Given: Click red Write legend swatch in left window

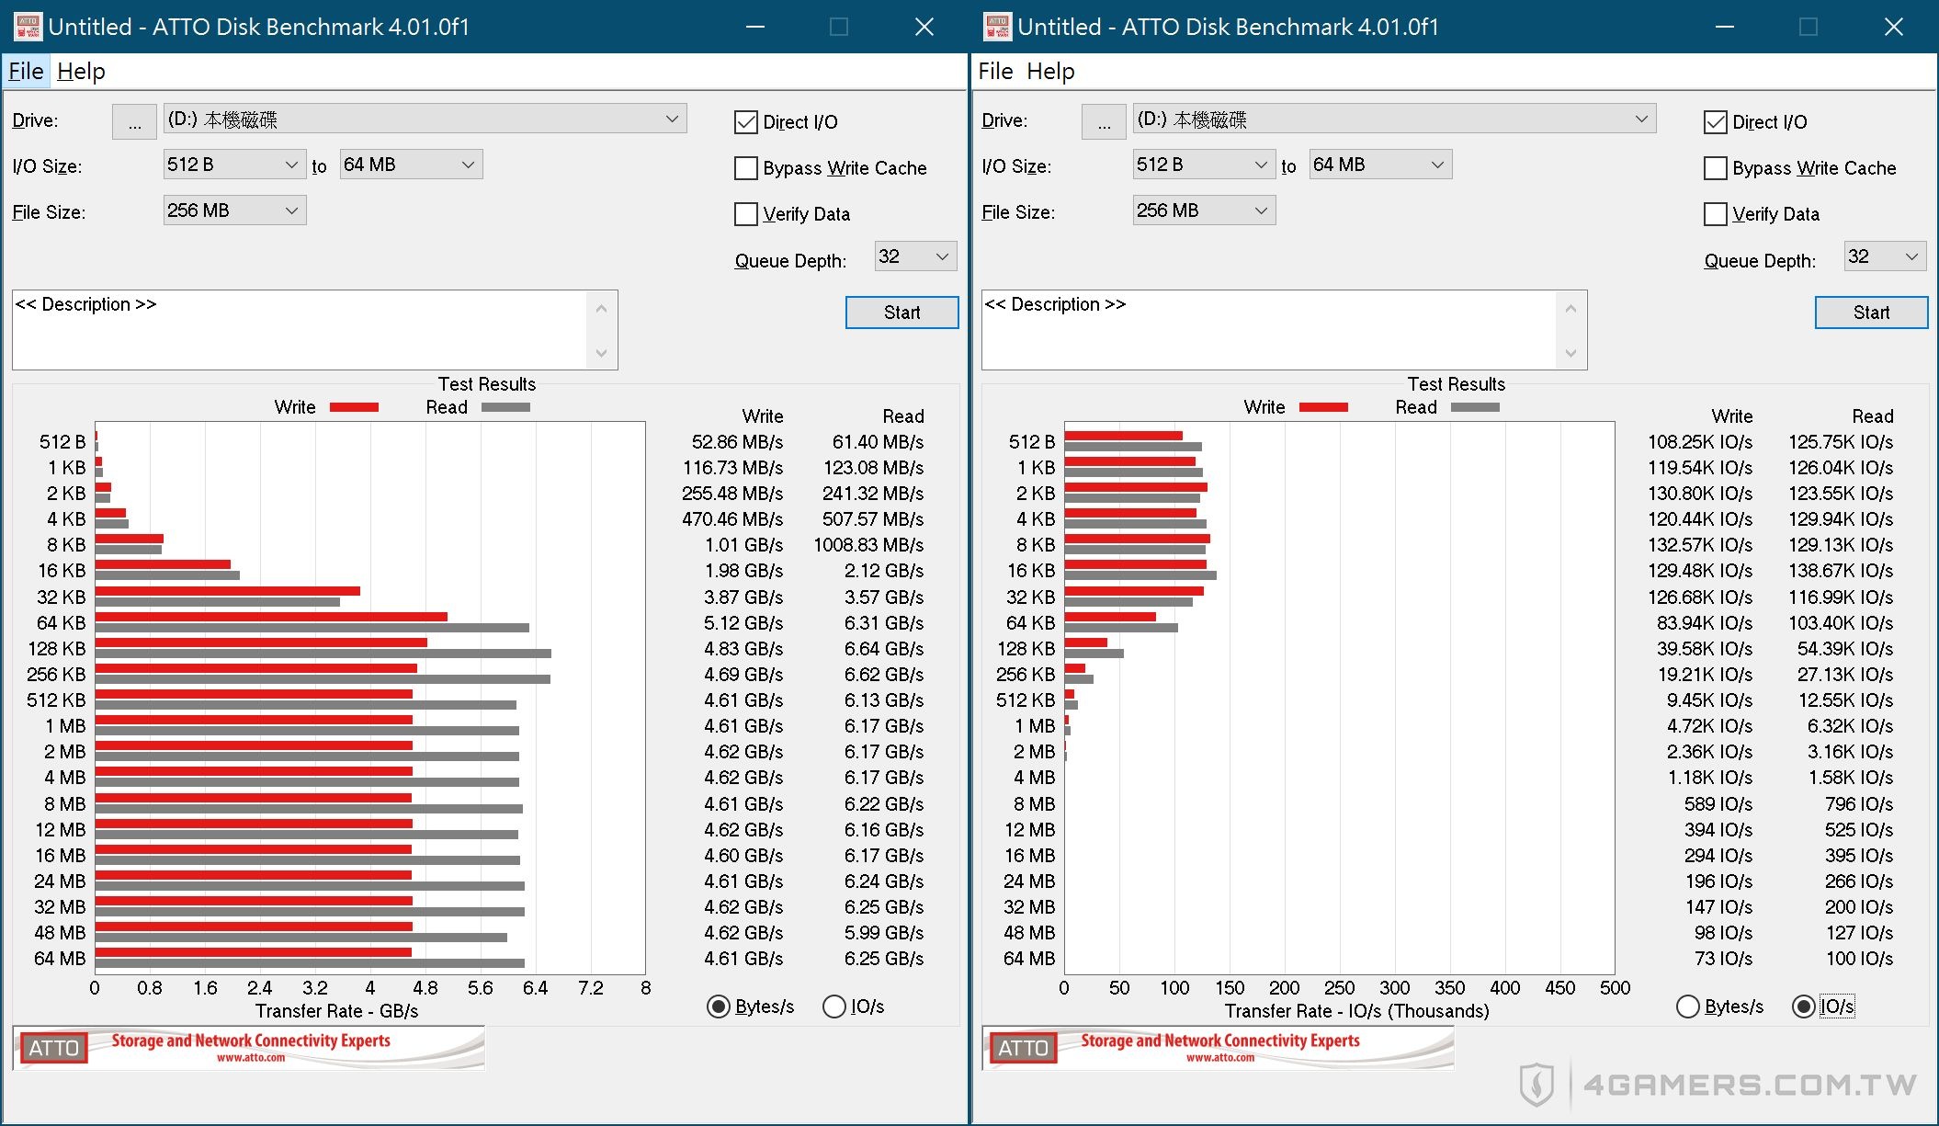Looking at the screenshot, I should click(x=354, y=407).
